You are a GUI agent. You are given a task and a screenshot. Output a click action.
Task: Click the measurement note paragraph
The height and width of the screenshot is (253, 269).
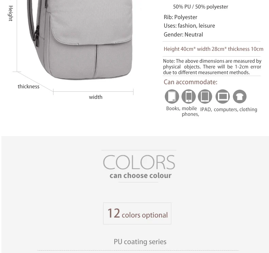pos(212,66)
